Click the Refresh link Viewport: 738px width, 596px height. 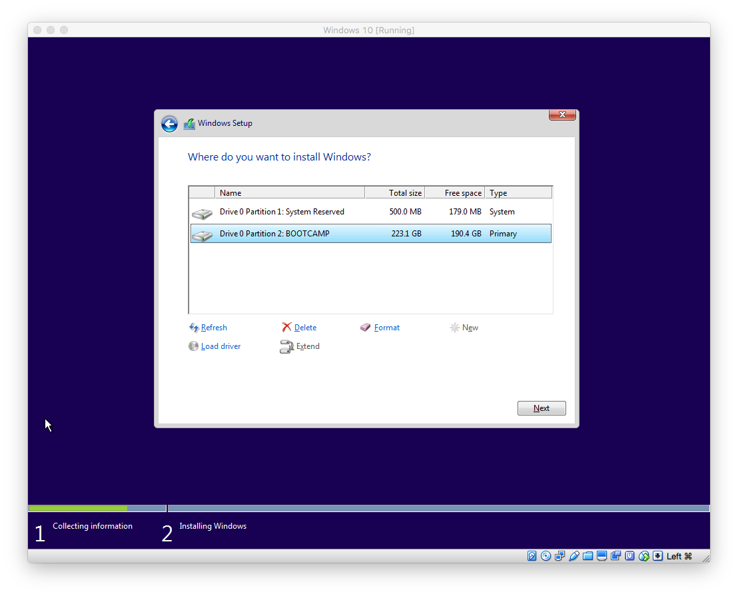(x=214, y=328)
